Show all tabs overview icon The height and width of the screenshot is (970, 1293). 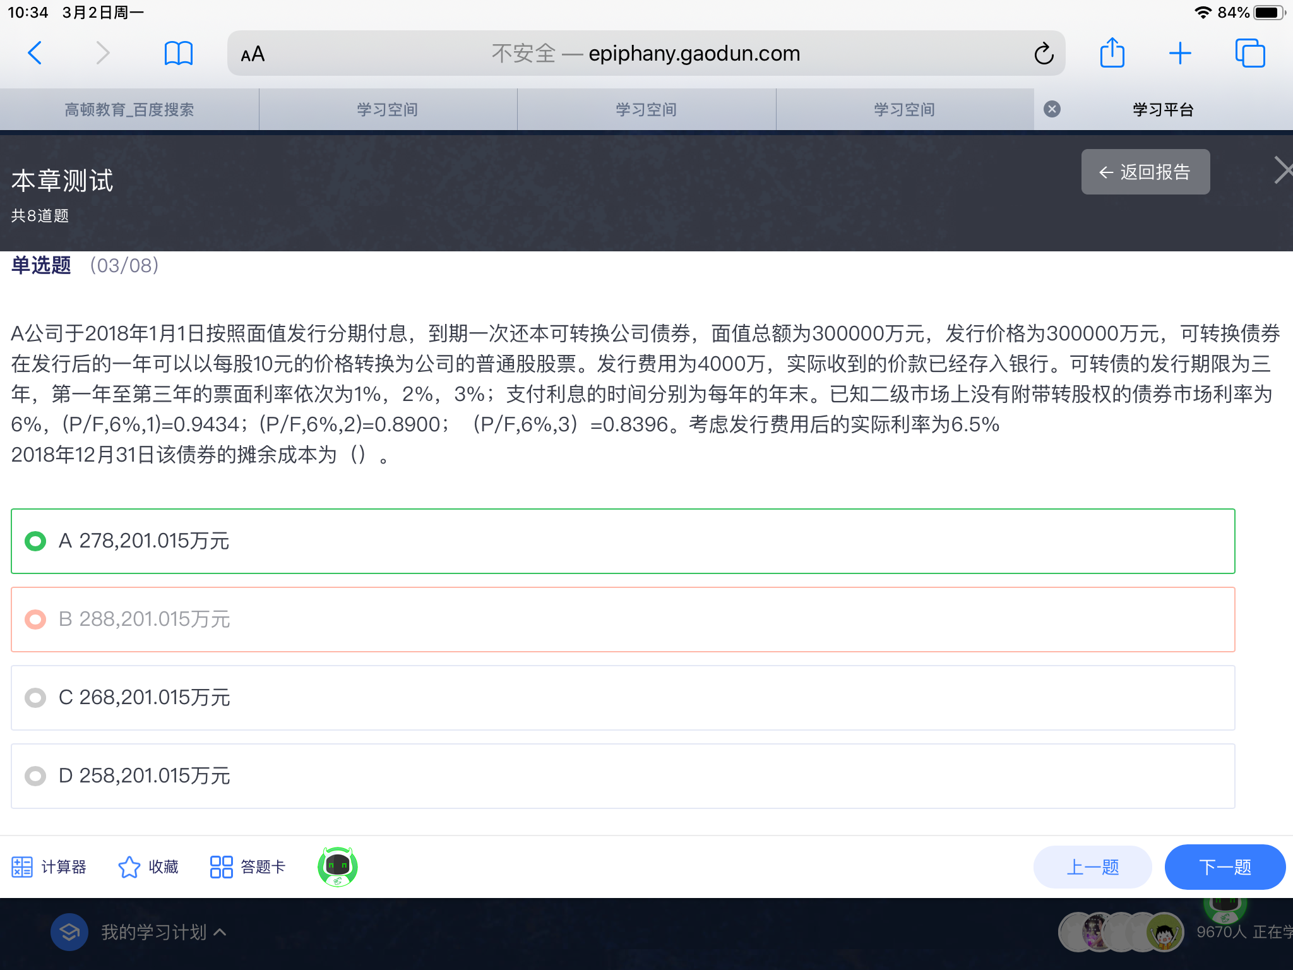(1250, 53)
